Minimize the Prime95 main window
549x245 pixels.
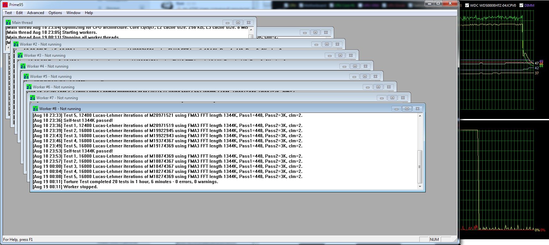(430, 3)
